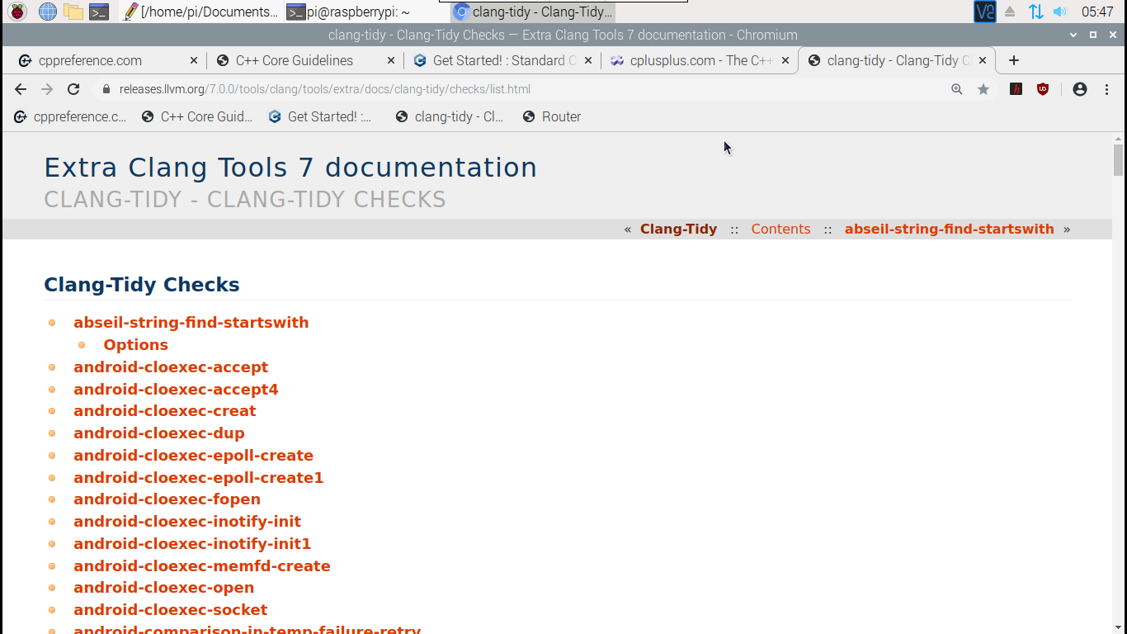Reload the current page
The height and width of the screenshot is (634, 1127).
pos(73,89)
